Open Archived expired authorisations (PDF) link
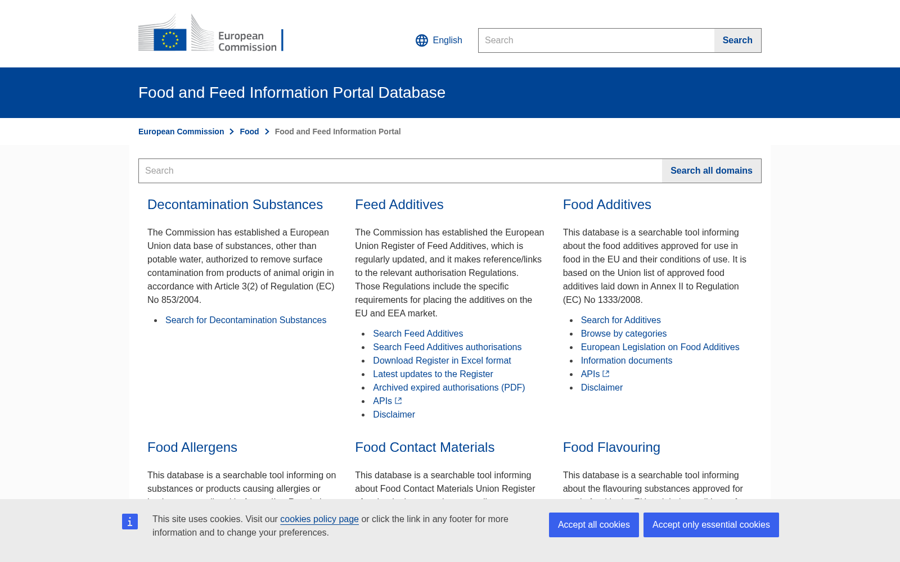The image size is (900, 562). click(x=449, y=388)
